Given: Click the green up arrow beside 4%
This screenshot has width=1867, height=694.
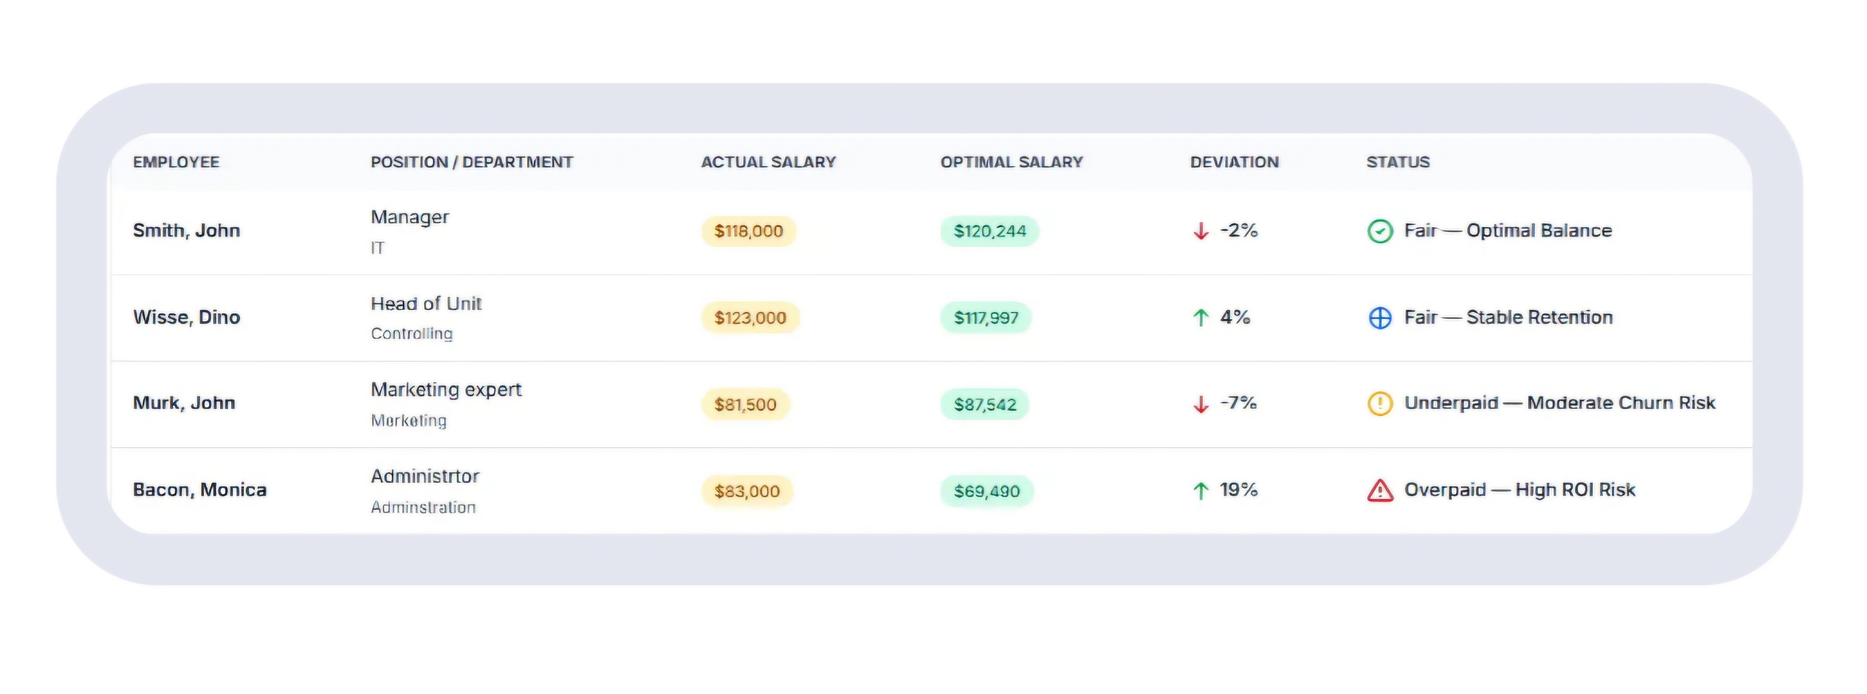Looking at the screenshot, I should tap(1200, 317).
